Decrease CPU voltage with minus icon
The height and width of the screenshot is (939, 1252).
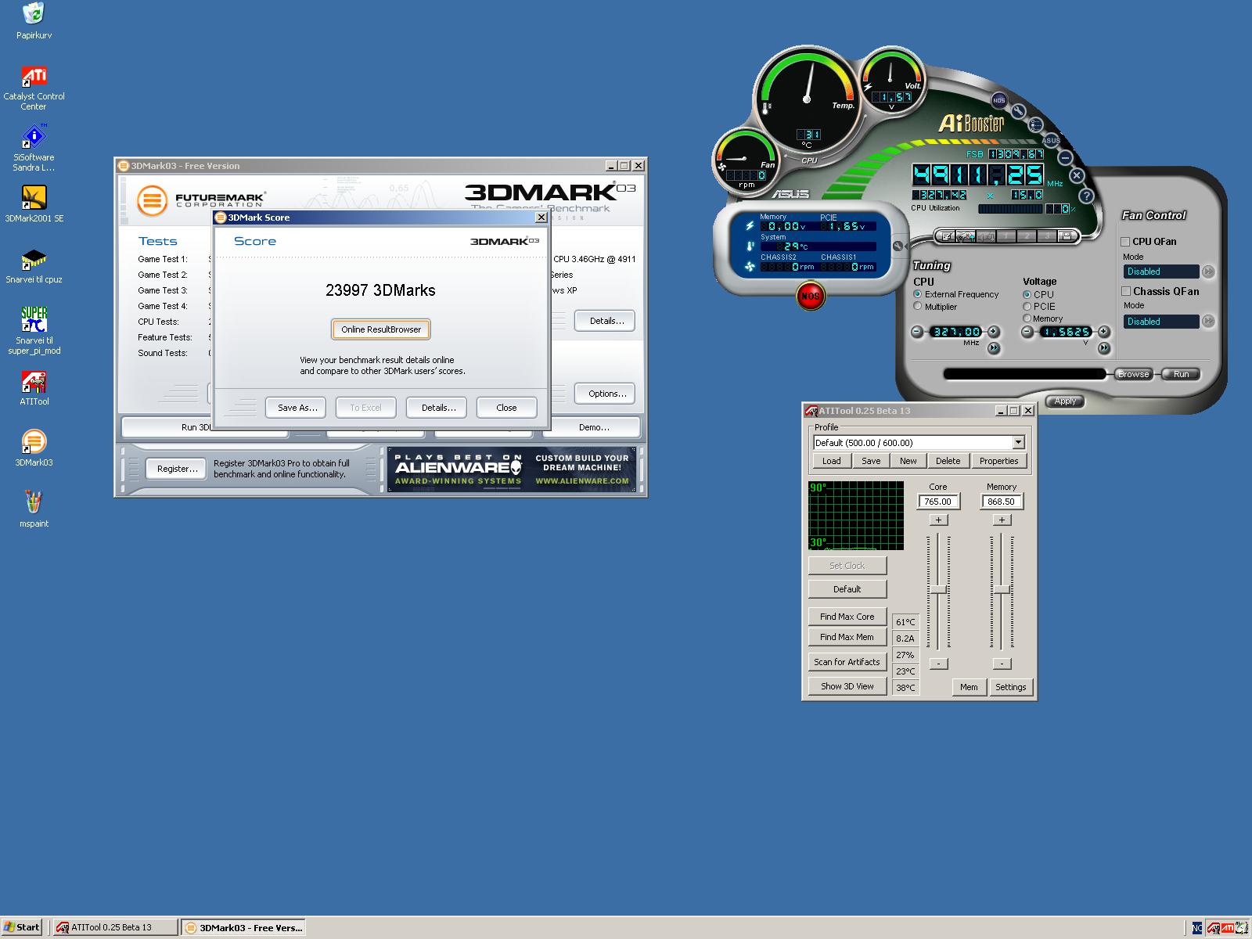pos(1027,332)
